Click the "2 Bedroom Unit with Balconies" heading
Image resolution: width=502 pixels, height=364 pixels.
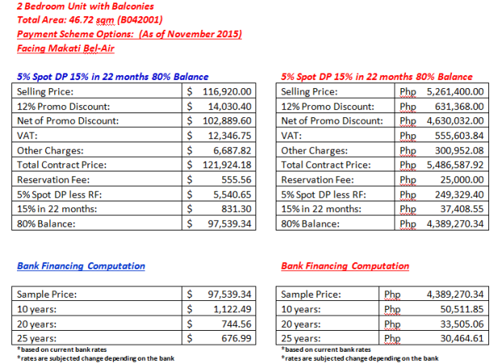(85, 6)
